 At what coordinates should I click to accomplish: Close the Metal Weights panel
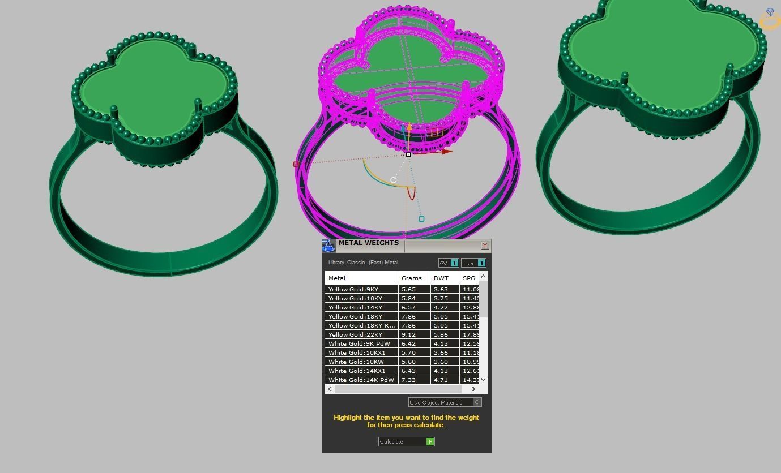[485, 246]
